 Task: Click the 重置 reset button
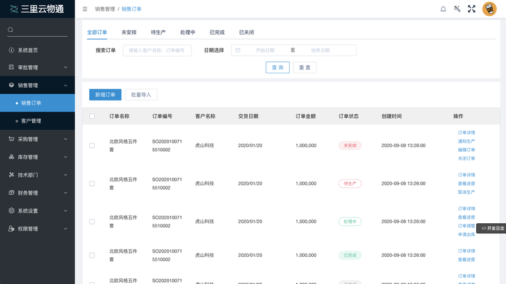(x=305, y=68)
